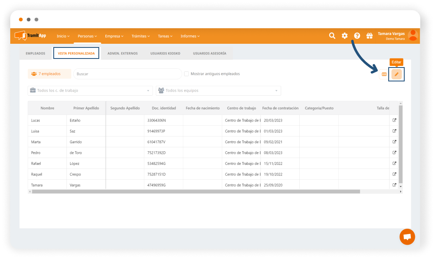Click the 7 empleados button
This screenshot has height=259, width=435.
pos(50,74)
